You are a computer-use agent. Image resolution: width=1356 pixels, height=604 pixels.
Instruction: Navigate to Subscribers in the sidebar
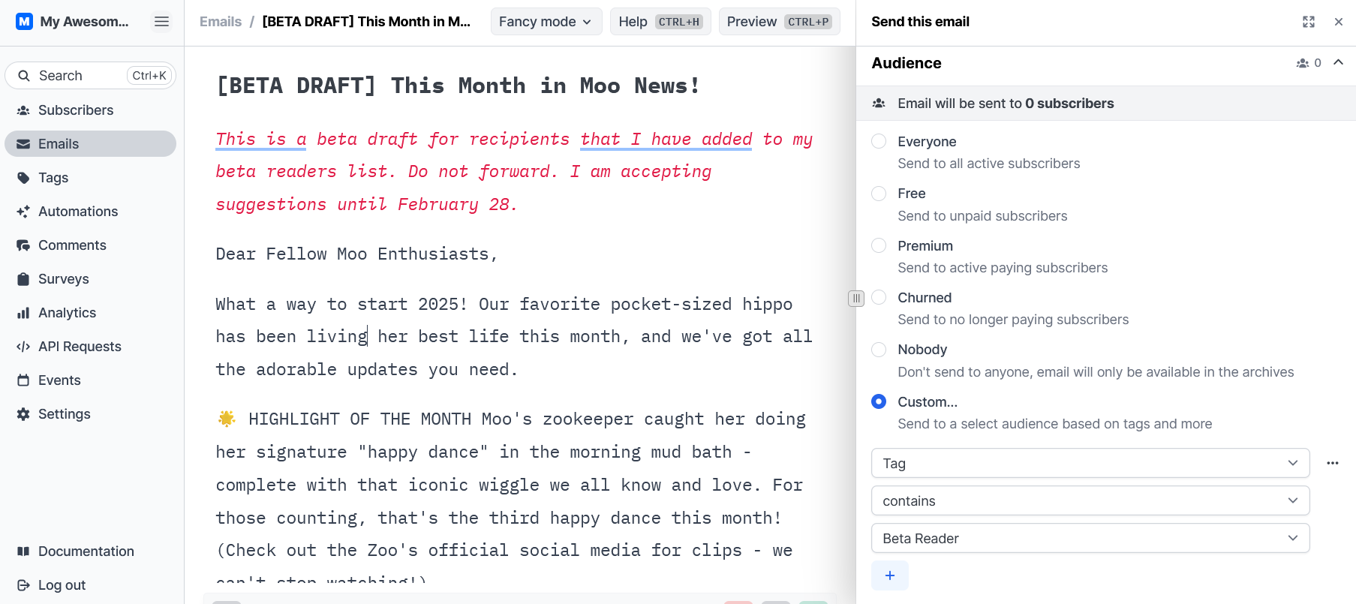76,110
